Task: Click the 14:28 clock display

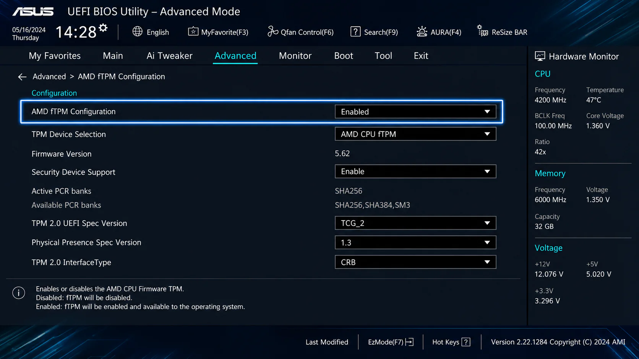Action: click(x=76, y=32)
